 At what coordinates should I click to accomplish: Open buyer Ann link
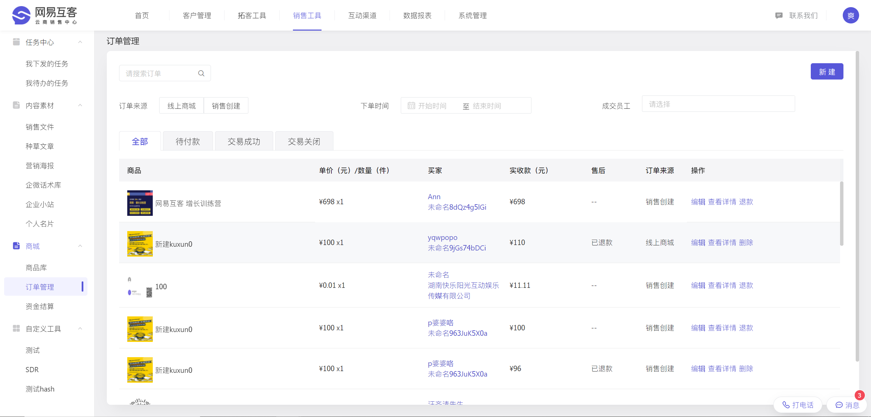coord(434,196)
